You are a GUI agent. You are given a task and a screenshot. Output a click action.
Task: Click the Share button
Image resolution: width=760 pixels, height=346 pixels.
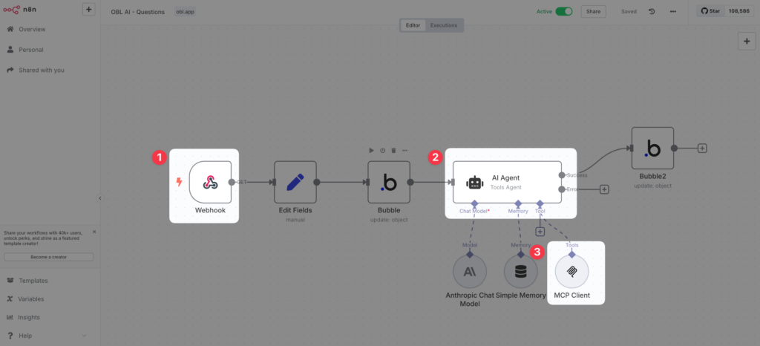pyautogui.click(x=593, y=11)
